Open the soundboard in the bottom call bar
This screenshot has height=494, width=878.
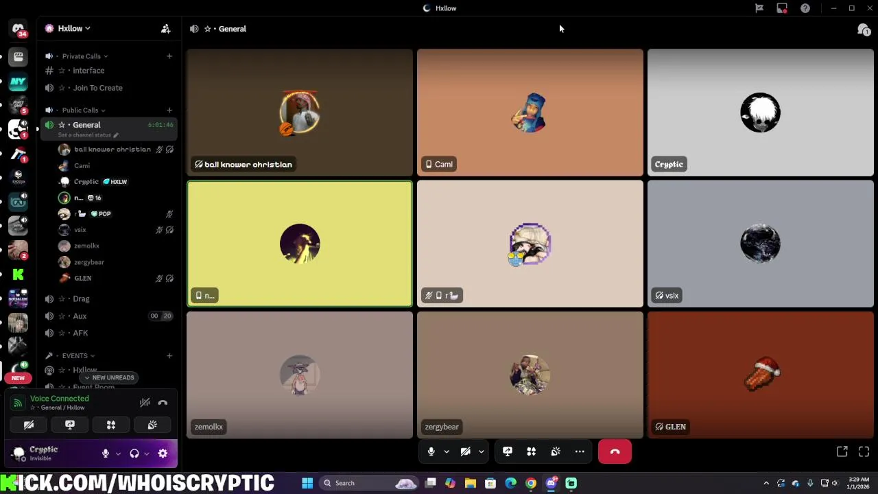coord(556,451)
